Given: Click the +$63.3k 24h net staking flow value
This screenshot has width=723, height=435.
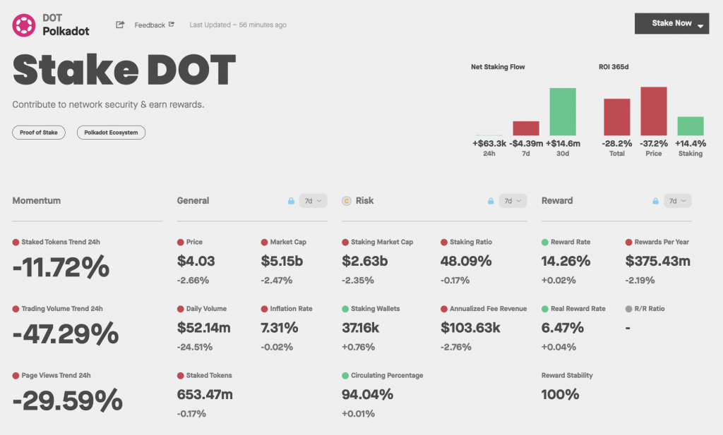Looking at the screenshot, I should (x=489, y=144).
